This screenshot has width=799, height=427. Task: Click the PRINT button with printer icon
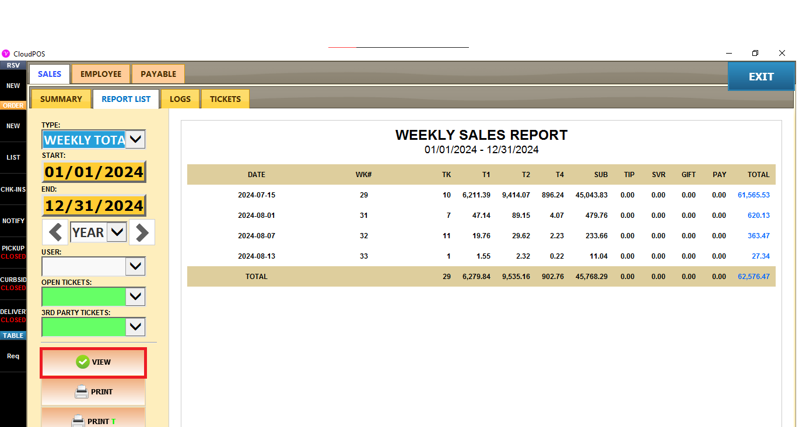point(93,392)
